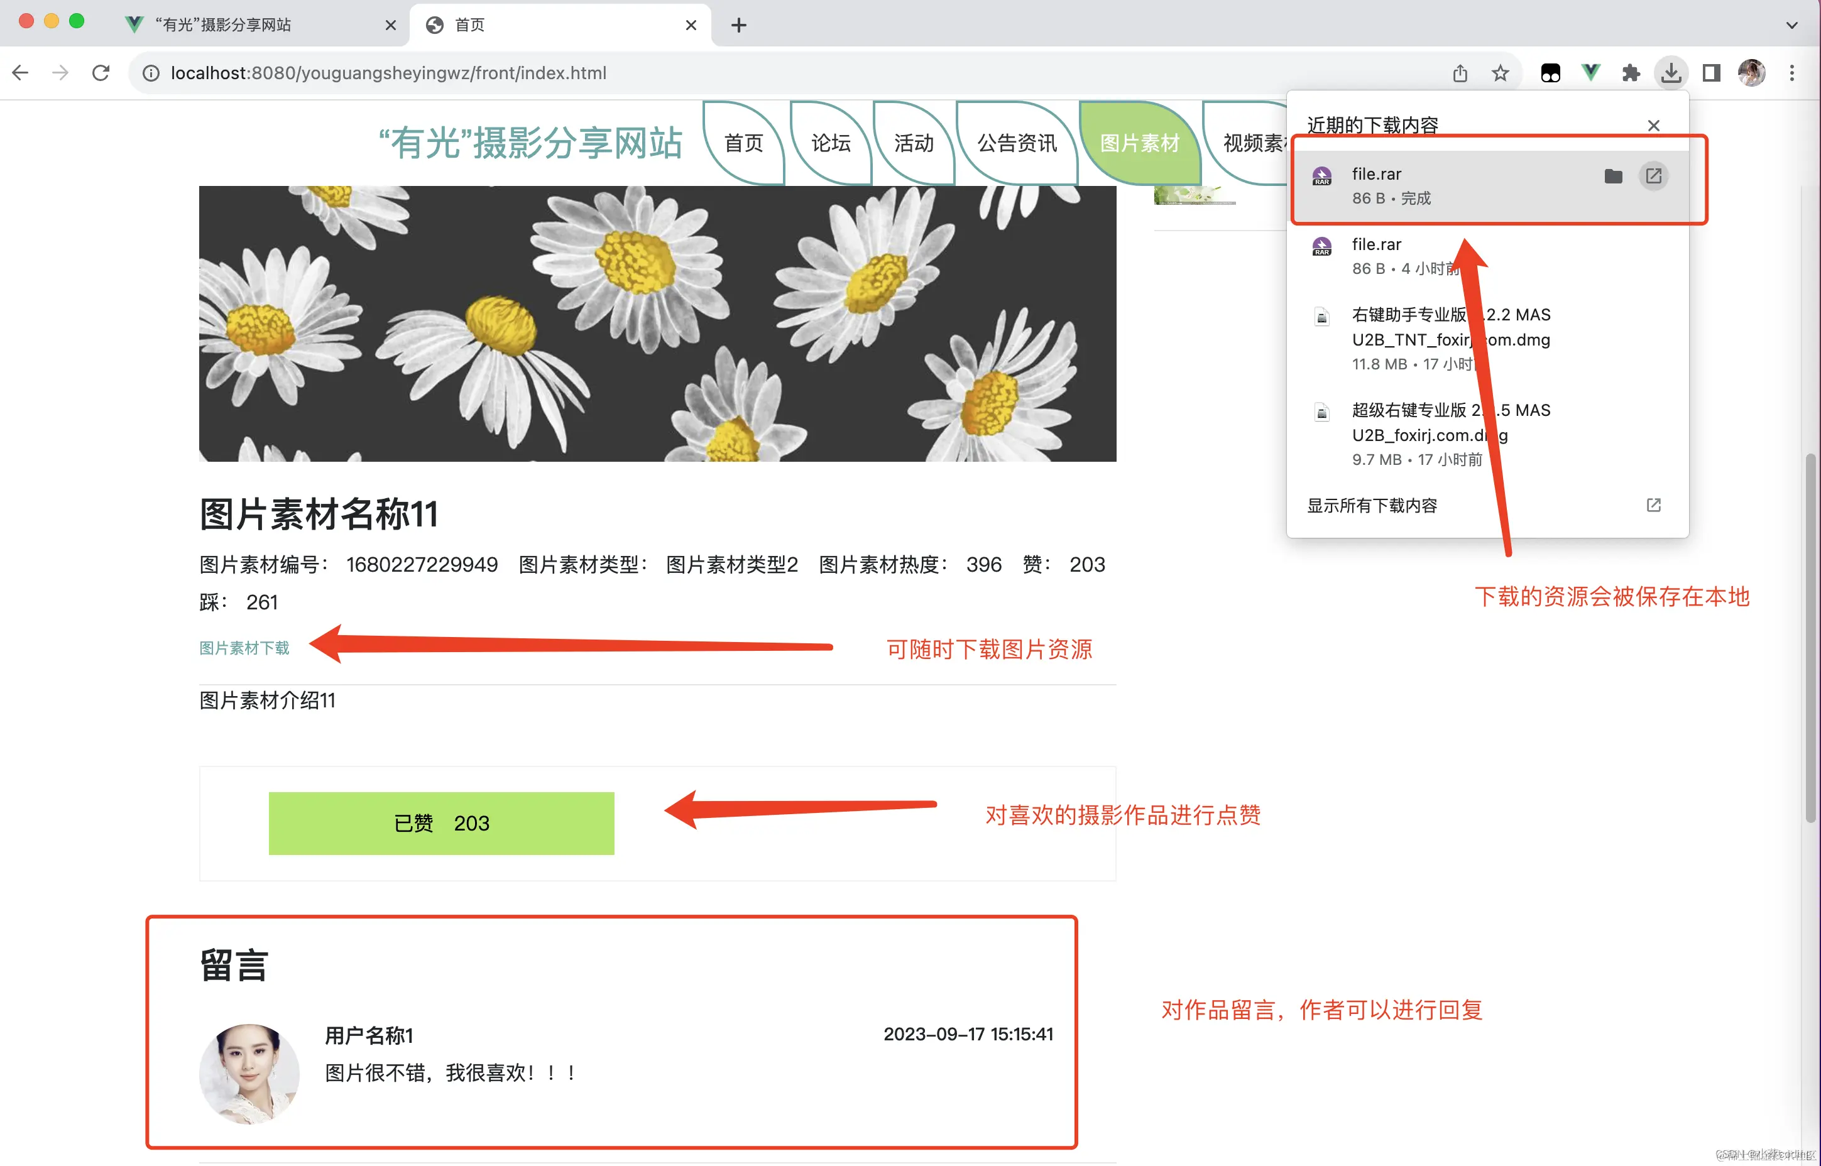Close the recent downloads popup
The width and height of the screenshot is (1821, 1166).
(1654, 125)
